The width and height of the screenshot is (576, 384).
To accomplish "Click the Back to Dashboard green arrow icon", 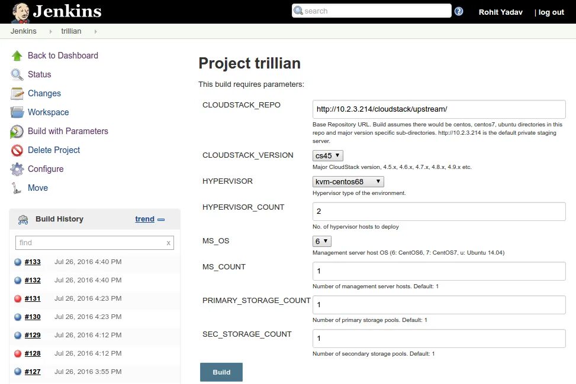I will click(17, 56).
